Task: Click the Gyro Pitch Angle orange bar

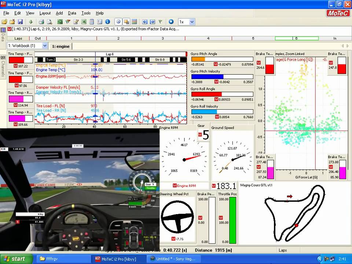Action: coord(198,59)
